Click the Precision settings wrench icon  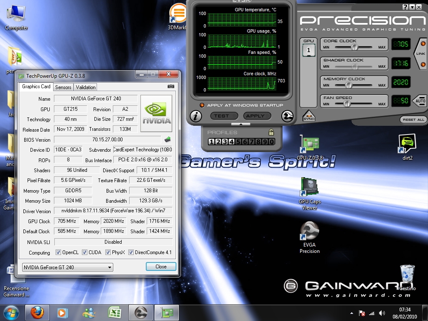[288, 116]
